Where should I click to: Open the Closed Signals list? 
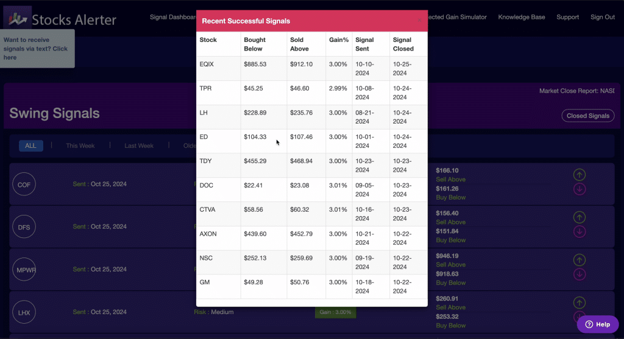pyautogui.click(x=588, y=116)
